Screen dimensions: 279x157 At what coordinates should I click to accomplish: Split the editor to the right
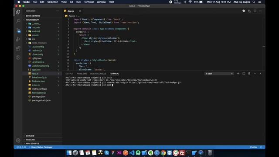click(x=255, y=11)
